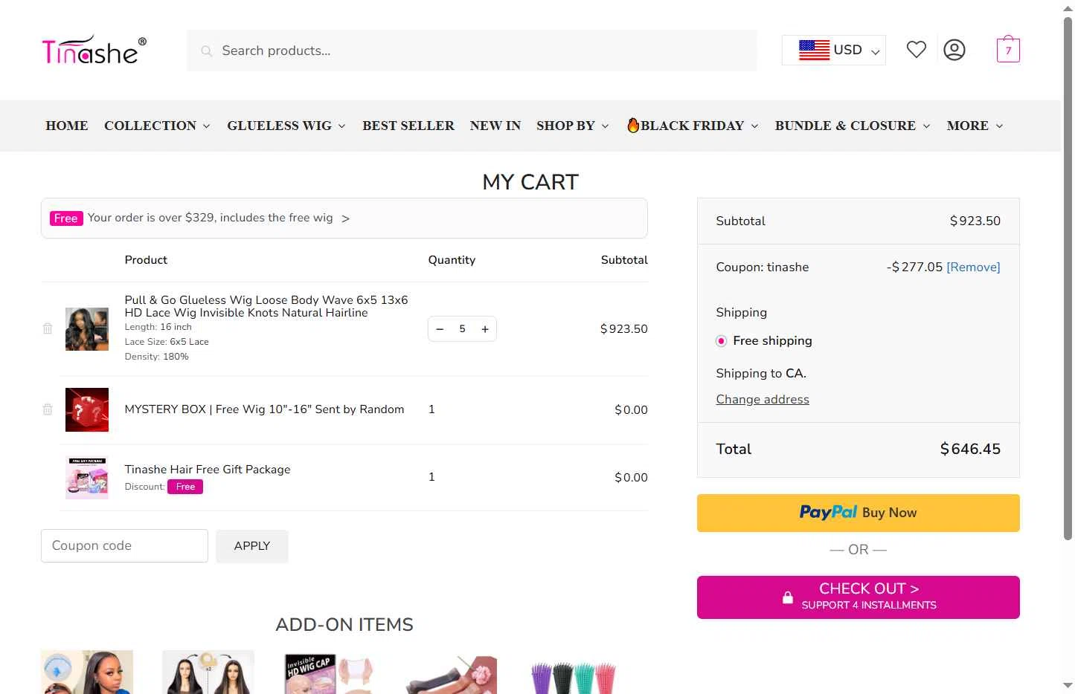
Task: Click the Check Out button
Action: pyautogui.click(x=859, y=597)
